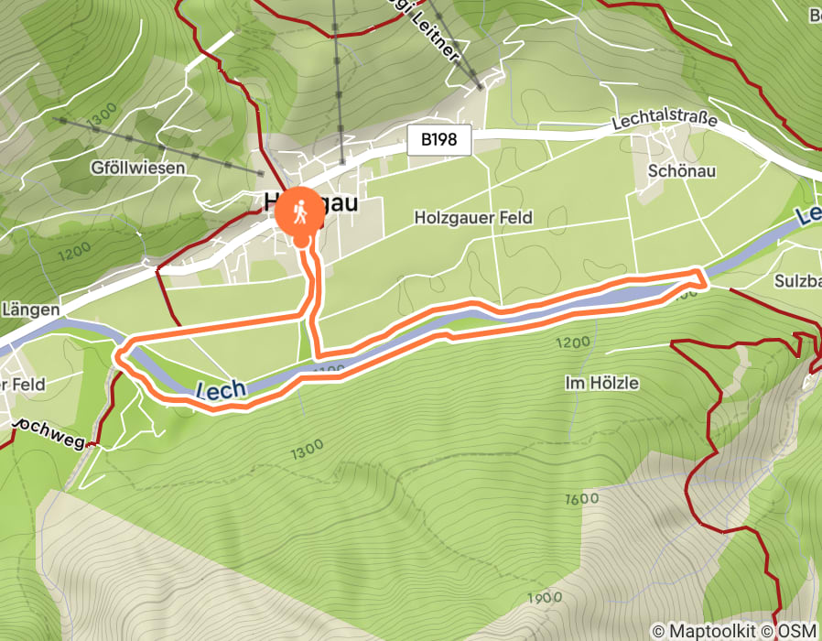Click the Schönau village label

pyautogui.click(x=682, y=171)
